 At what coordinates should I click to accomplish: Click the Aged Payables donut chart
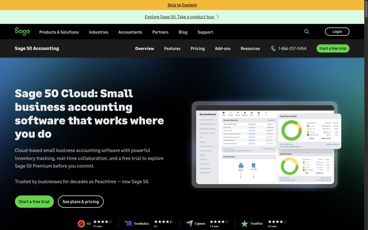(x=290, y=166)
